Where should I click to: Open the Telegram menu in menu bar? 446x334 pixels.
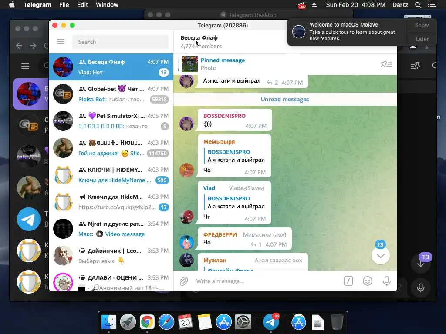37,5
